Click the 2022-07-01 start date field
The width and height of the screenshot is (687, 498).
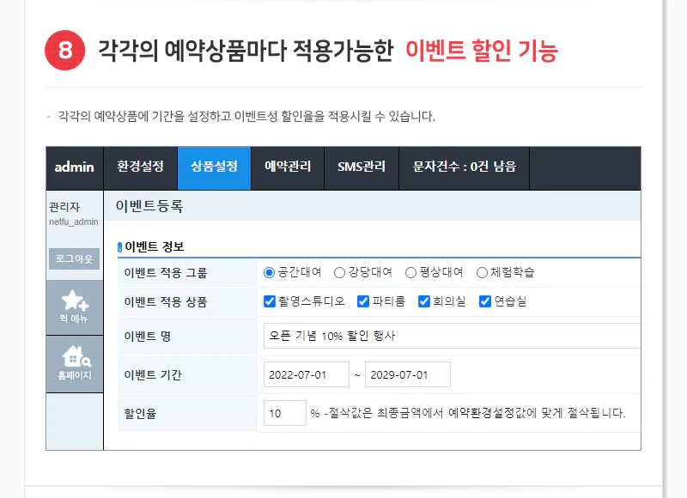click(x=307, y=374)
